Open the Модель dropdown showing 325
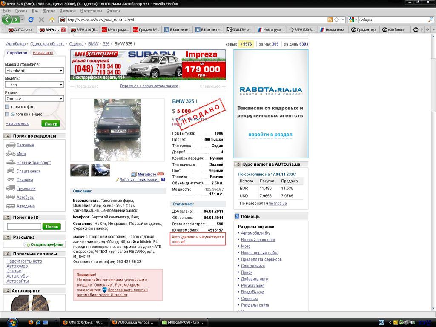 tap(34, 85)
